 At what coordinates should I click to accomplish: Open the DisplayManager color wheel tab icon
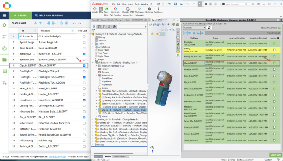click(x=114, y=27)
